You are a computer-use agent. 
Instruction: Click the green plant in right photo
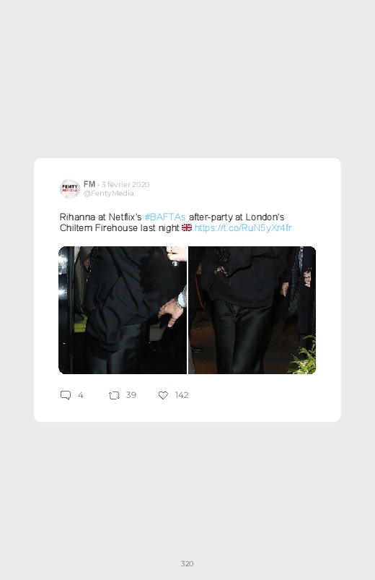(304, 355)
